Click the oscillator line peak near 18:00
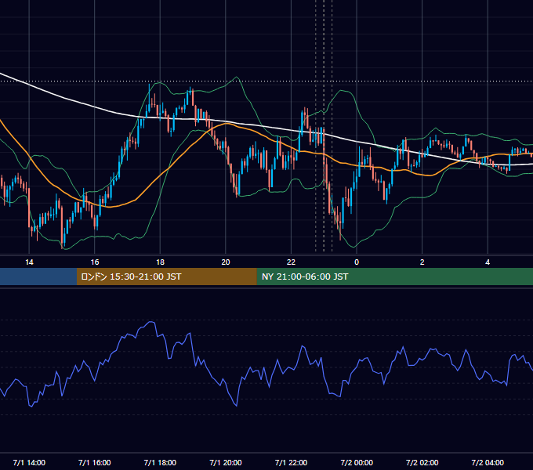Screen dimensions: 533x470 [151, 322]
